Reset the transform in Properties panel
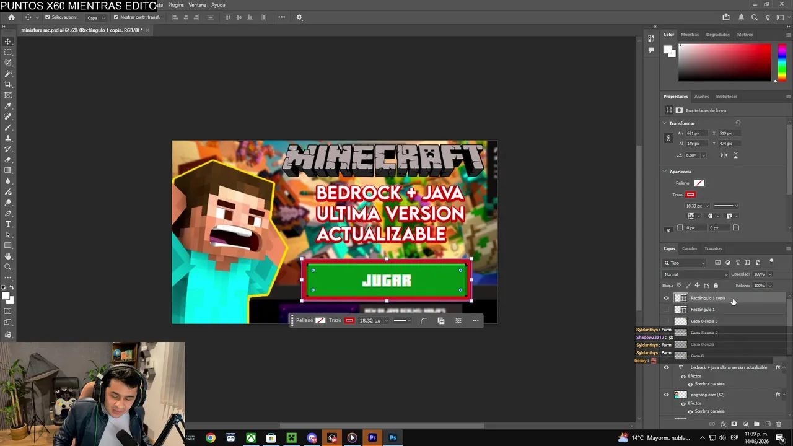This screenshot has height=446, width=793. coord(738,123)
